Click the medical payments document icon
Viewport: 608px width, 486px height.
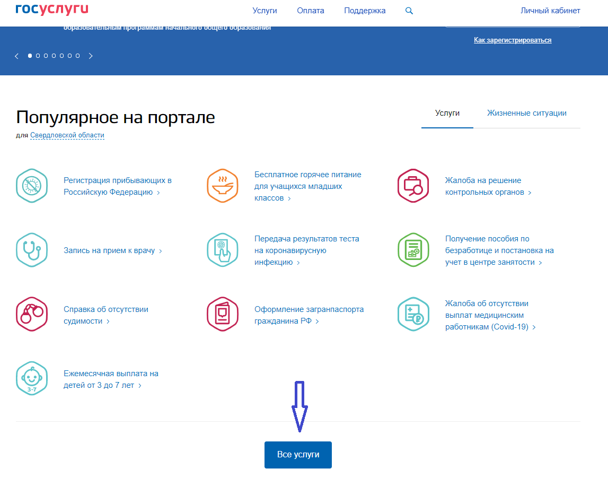pyautogui.click(x=413, y=314)
